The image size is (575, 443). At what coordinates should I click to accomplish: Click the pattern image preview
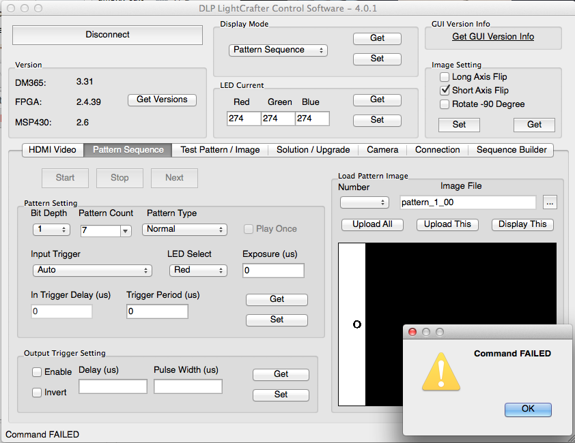(447, 324)
